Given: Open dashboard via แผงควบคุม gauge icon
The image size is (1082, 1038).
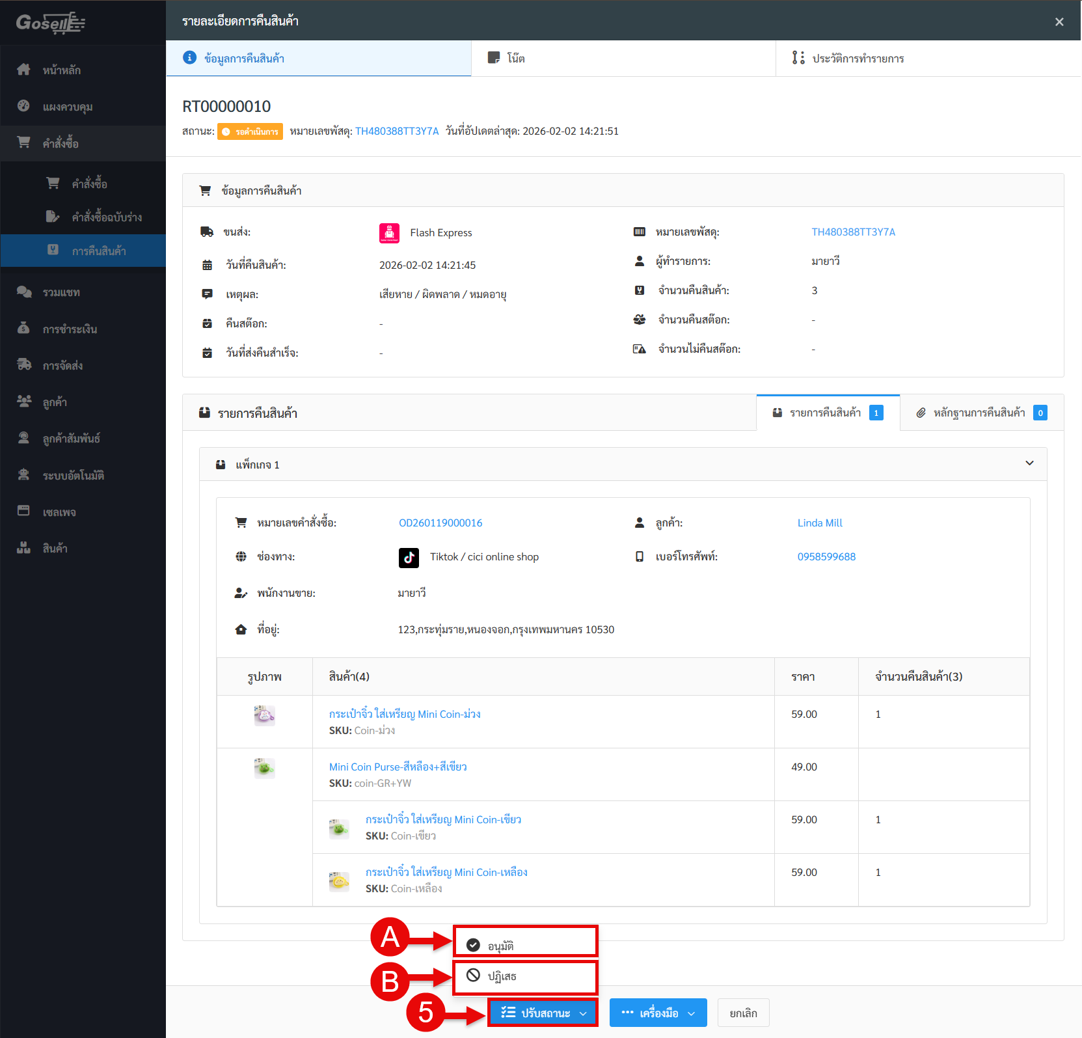Looking at the screenshot, I should 23,106.
